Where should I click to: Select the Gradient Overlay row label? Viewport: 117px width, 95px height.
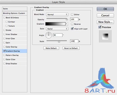[13, 51]
